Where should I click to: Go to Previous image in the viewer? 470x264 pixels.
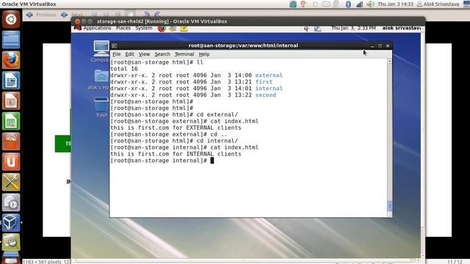(41, 15)
